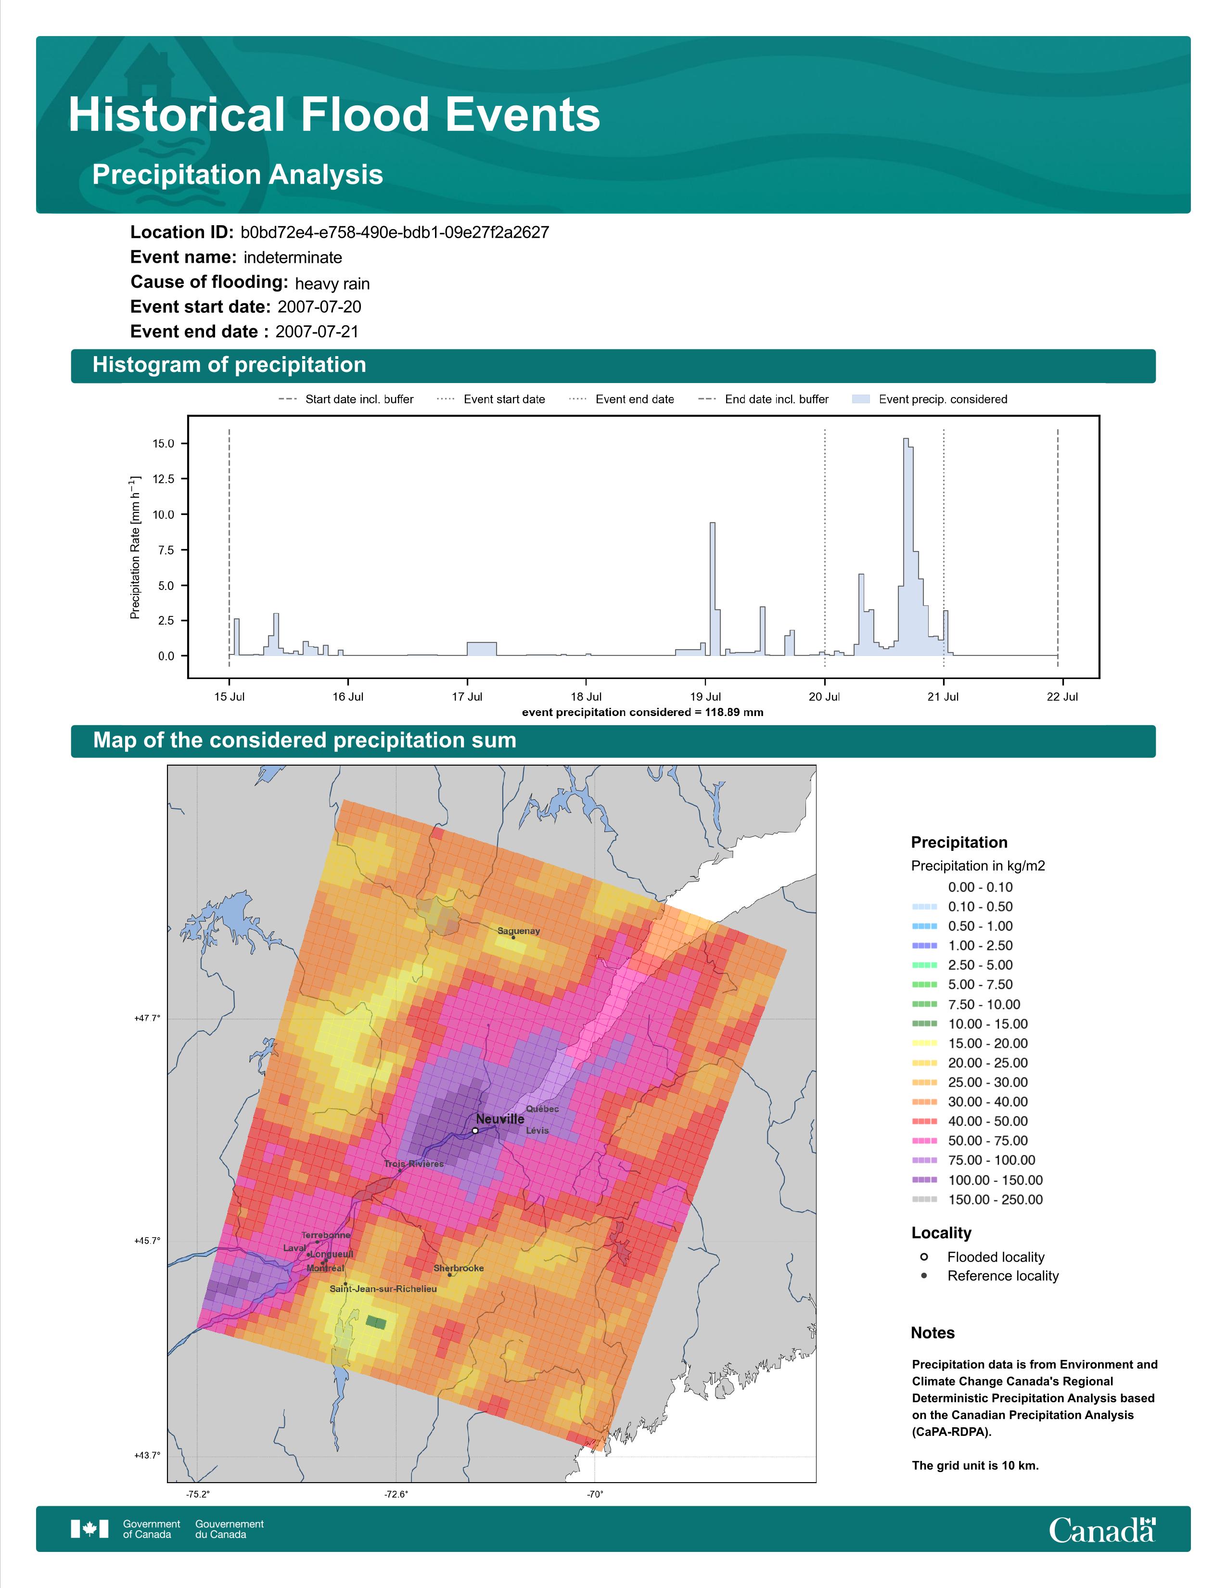Click the 5.00 - 7.50 precipitation color swatch
The height and width of the screenshot is (1588, 1227).
(x=924, y=985)
